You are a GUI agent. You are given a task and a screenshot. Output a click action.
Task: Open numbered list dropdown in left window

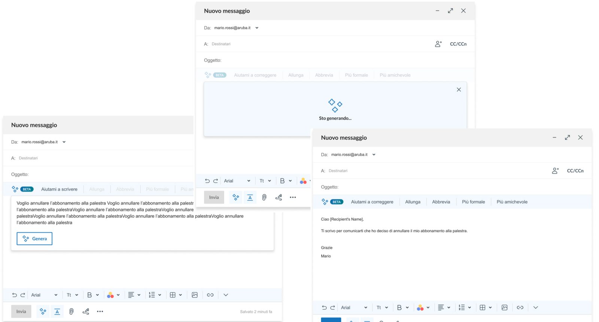[x=155, y=295]
